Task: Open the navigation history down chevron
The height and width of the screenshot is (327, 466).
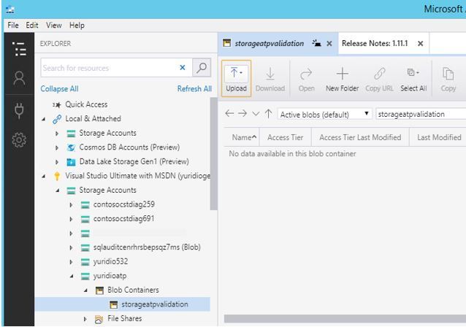Action: [256, 114]
